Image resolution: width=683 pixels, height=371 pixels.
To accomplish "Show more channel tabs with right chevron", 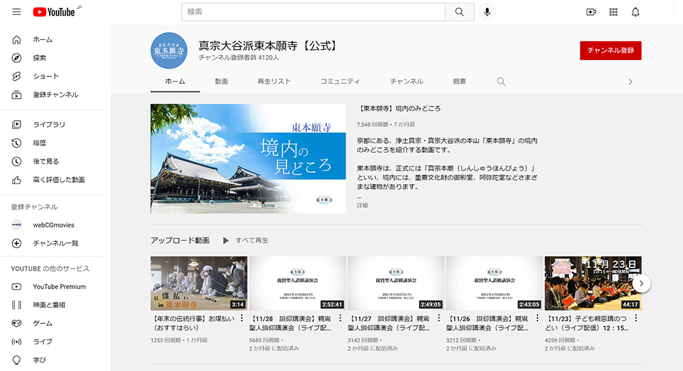I will pyautogui.click(x=630, y=82).
